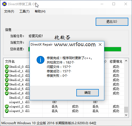Open the 帮助(H) menu
The image size is (132, 126).
(40, 11)
